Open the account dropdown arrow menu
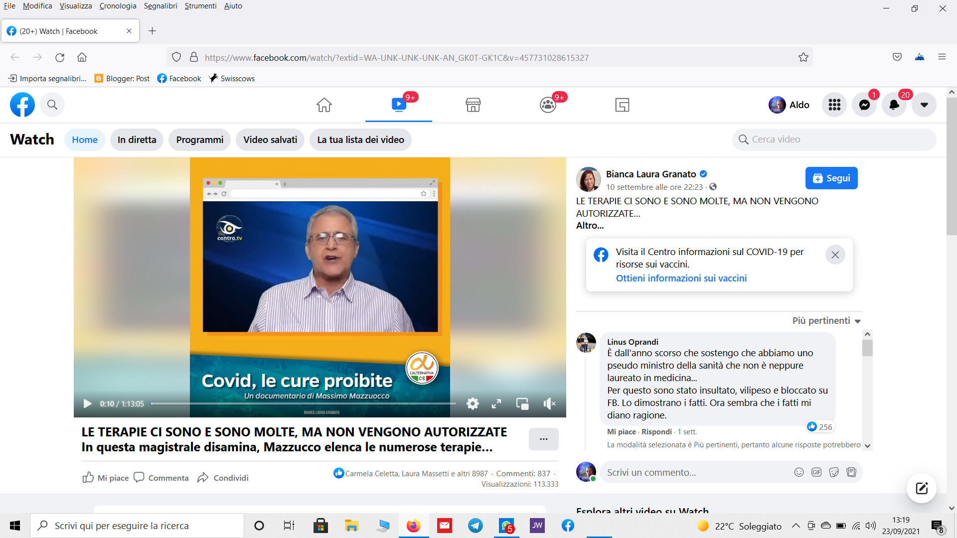Viewport: 957px width, 538px height. (x=924, y=105)
